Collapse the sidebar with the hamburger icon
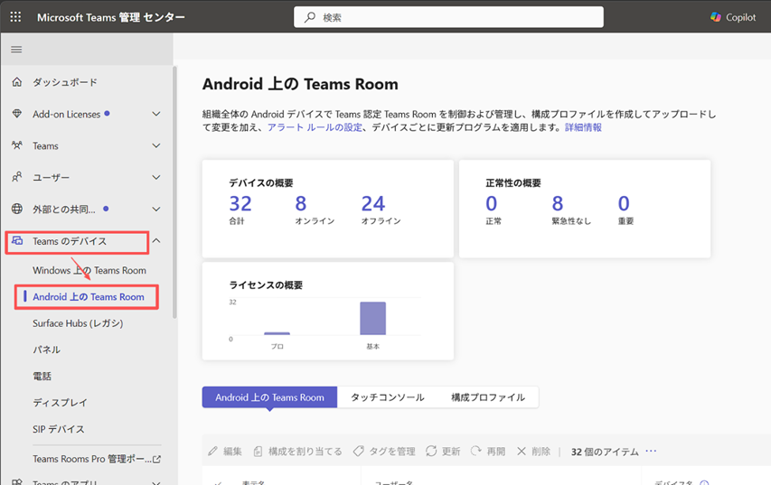 pyautogui.click(x=16, y=49)
